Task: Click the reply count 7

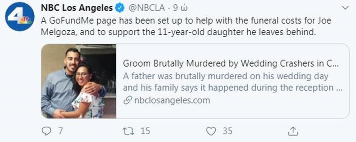Action: (60, 131)
